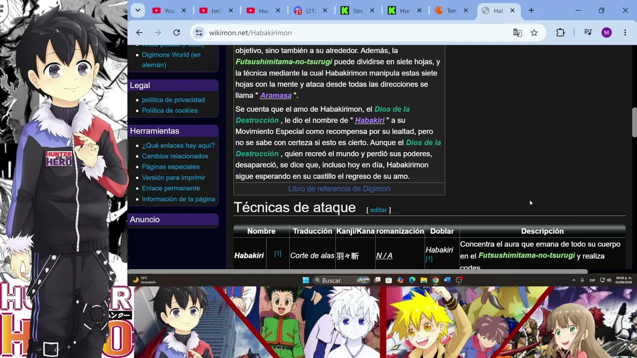Close the active Habakirimon tab
This screenshot has width=637, height=358.
pyautogui.click(x=512, y=10)
